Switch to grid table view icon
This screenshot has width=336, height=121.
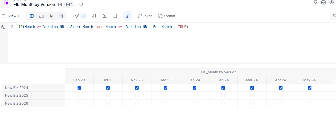tap(32, 16)
